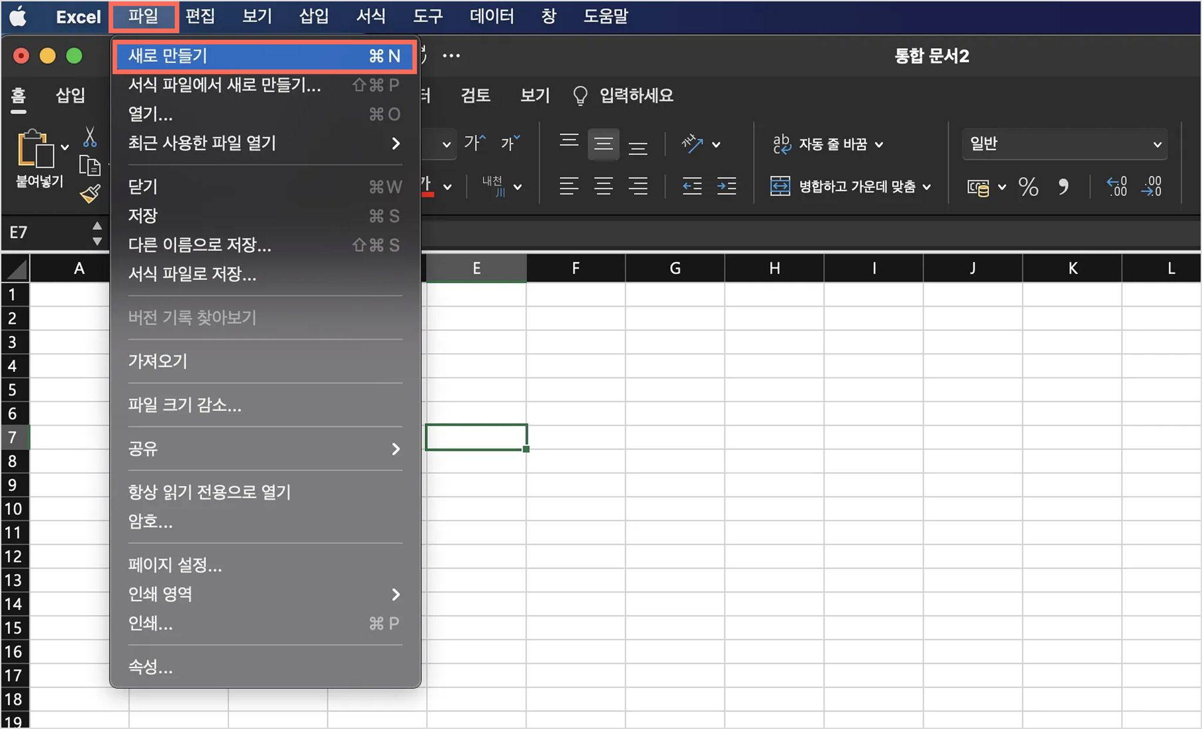Select column F header

tap(576, 269)
